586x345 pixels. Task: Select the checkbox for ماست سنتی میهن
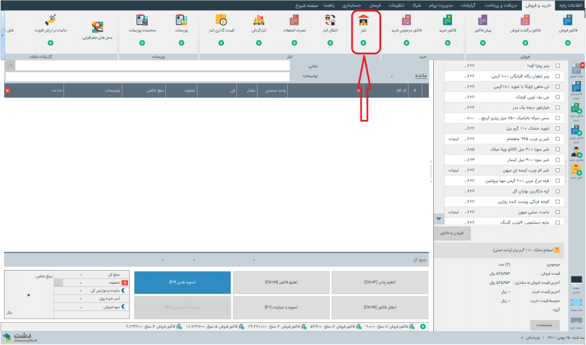(558, 212)
